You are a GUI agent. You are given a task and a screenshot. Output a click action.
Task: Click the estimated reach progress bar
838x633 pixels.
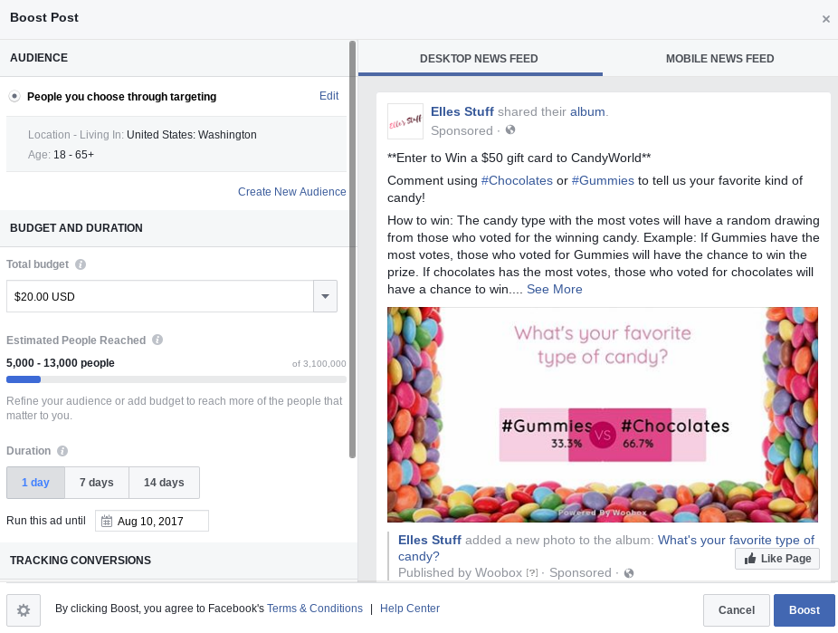(x=176, y=379)
